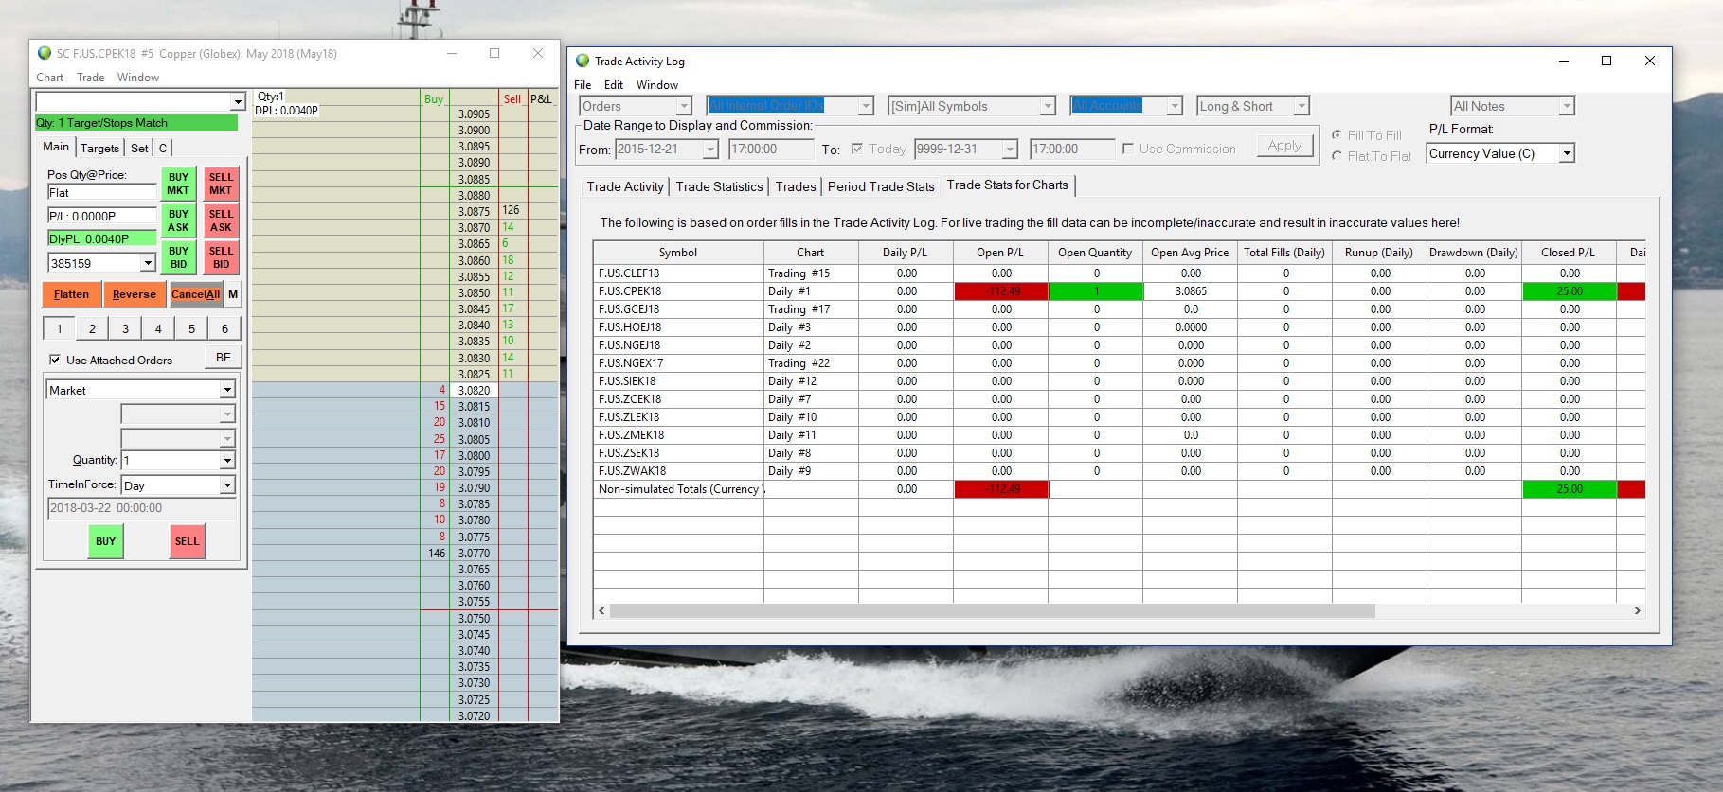Expand the Long & Short filter dropdown
Screen dimensions: 1723x792
click(1301, 106)
